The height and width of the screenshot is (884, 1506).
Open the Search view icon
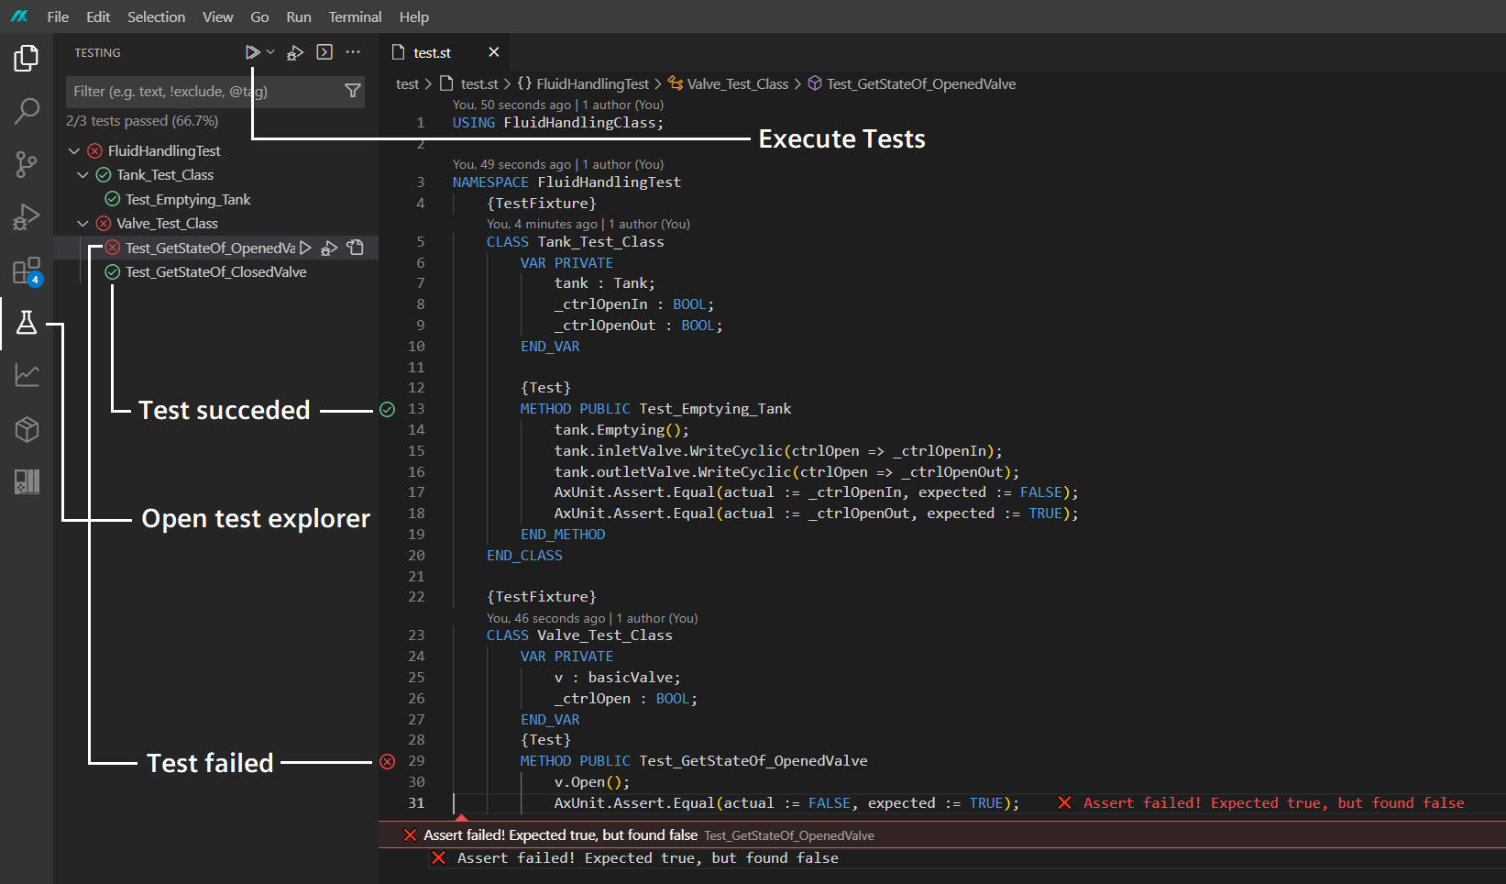click(27, 111)
